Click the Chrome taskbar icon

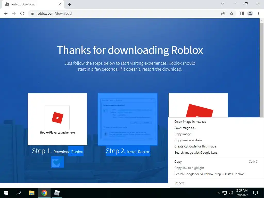[x=44, y=193]
